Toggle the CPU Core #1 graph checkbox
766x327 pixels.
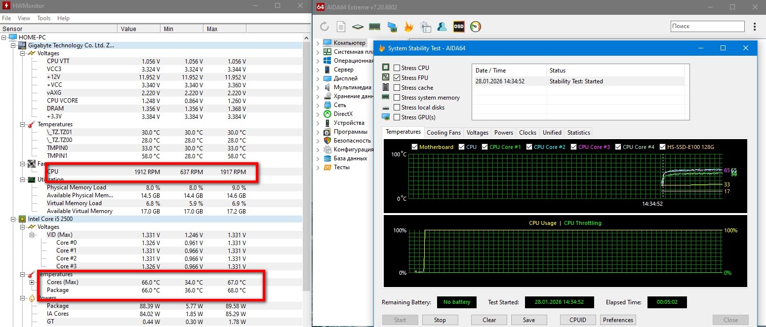tap(484, 147)
